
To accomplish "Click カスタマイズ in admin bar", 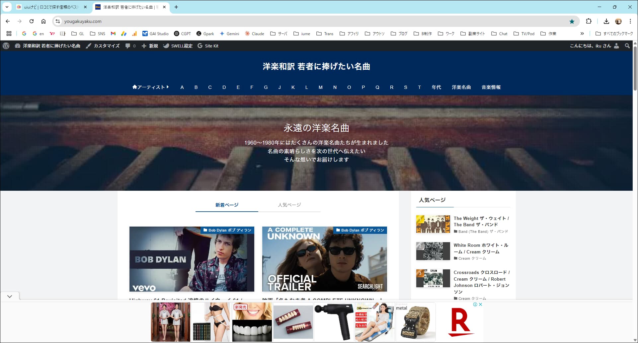I will click(x=103, y=46).
